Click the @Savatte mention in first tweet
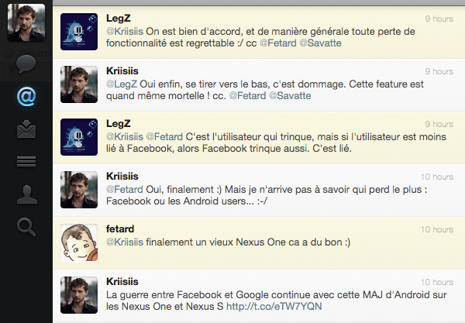The height and width of the screenshot is (323, 465). pos(319,43)
